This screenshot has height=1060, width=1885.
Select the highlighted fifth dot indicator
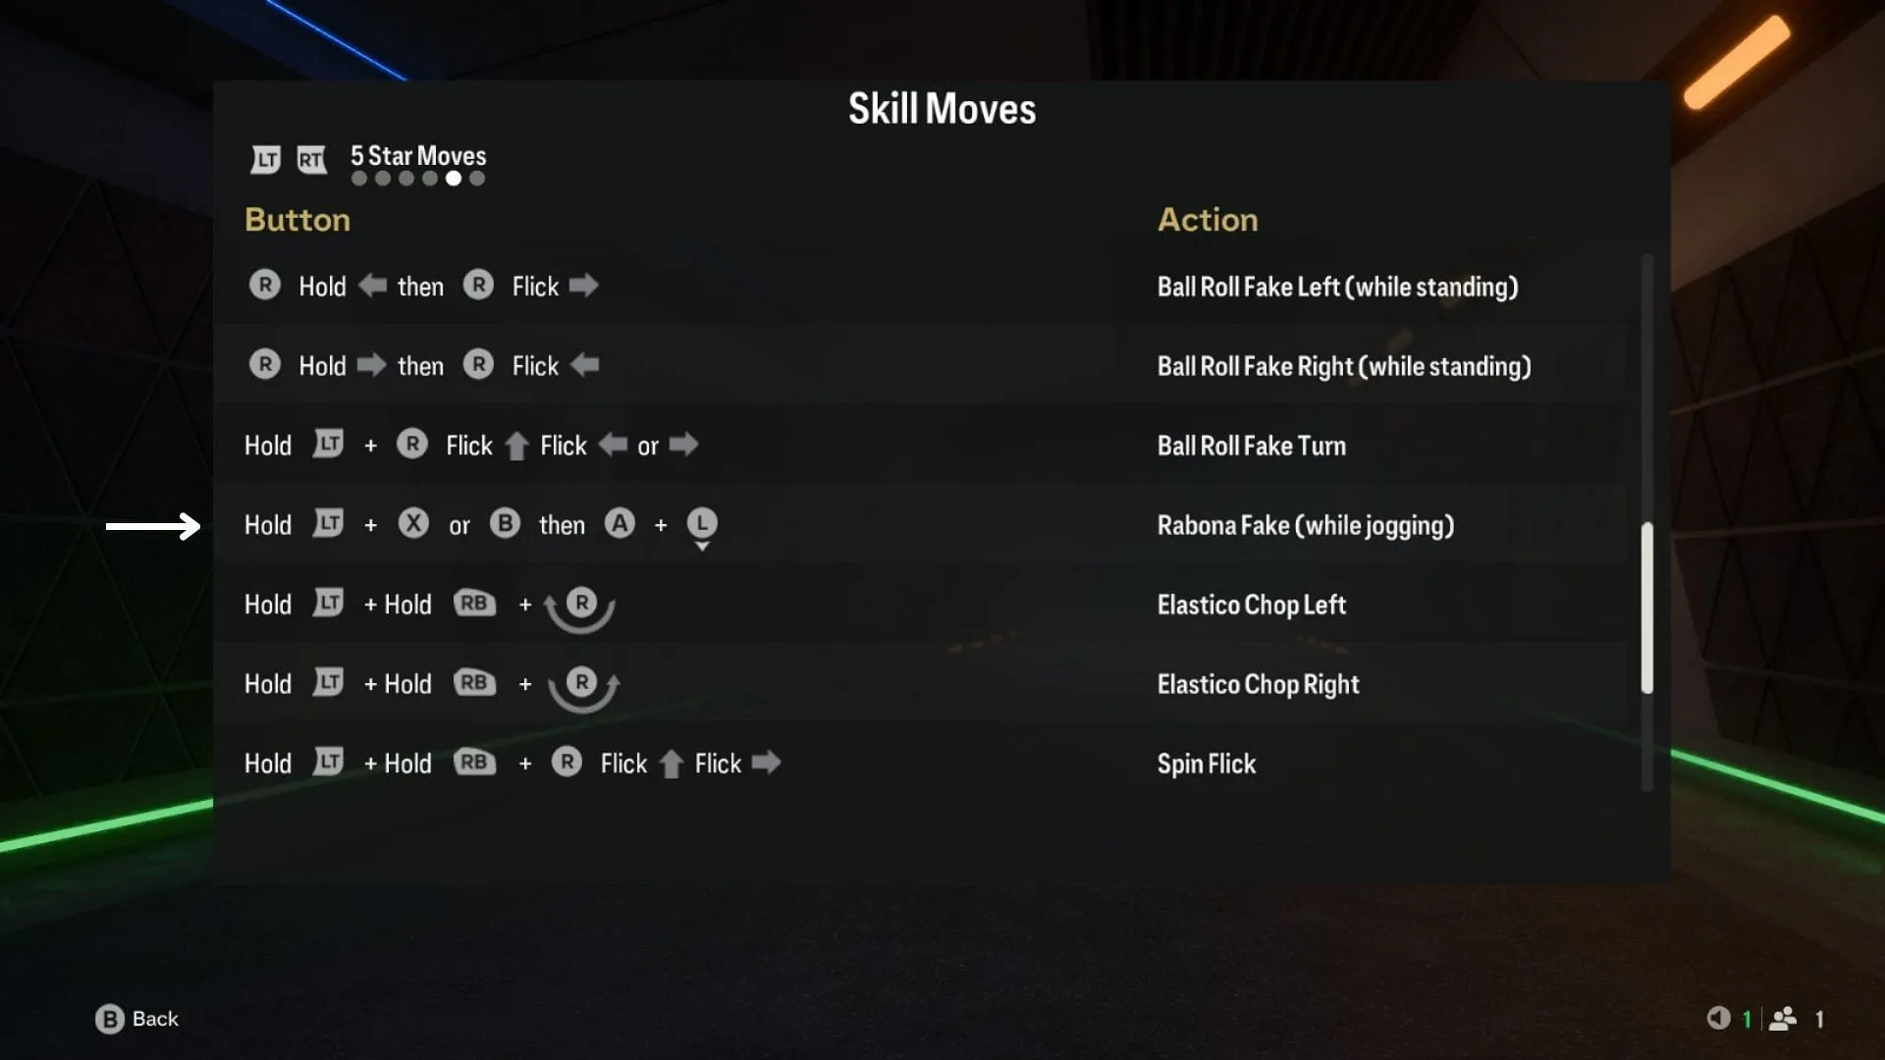point(452,179)
